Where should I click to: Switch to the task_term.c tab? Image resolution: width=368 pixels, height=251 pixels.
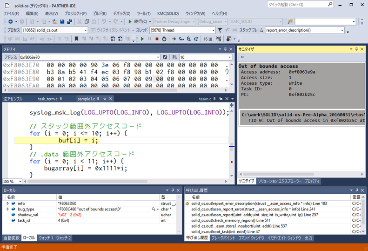[x=48, y=99]
